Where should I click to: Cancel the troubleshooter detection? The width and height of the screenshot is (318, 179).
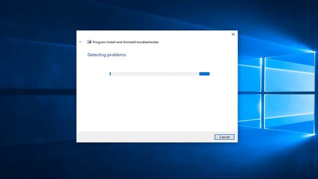tap(224, 137)
